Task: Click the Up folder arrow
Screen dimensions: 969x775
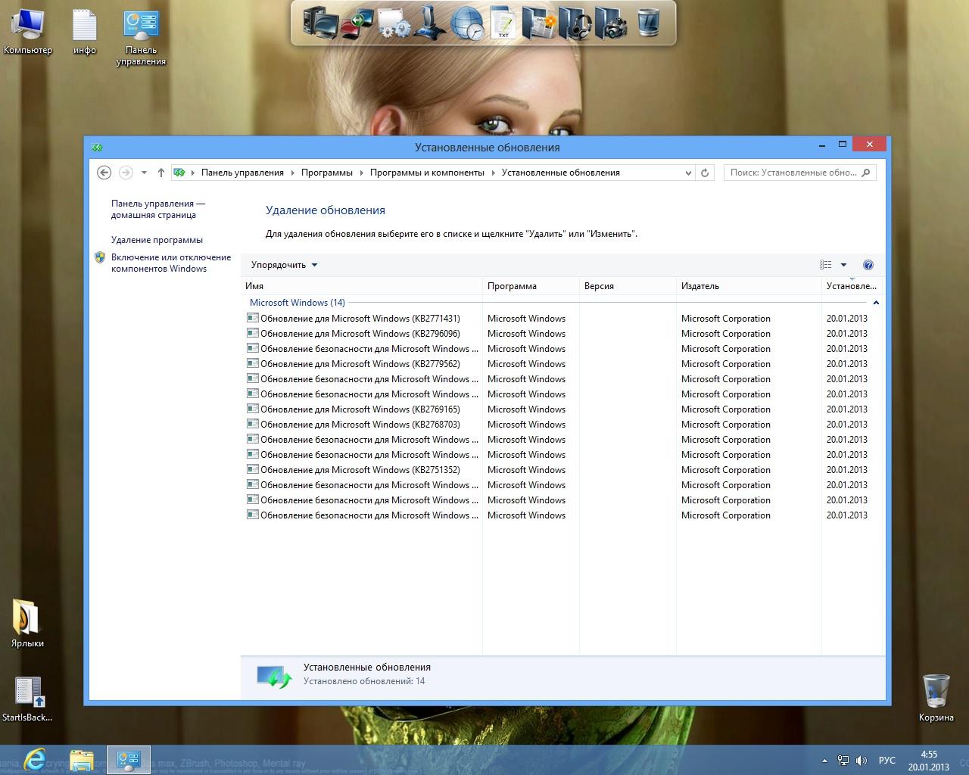Action: point(161,173)
